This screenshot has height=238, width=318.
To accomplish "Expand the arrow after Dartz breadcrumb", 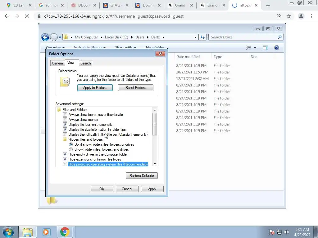I will click(163, 37).
